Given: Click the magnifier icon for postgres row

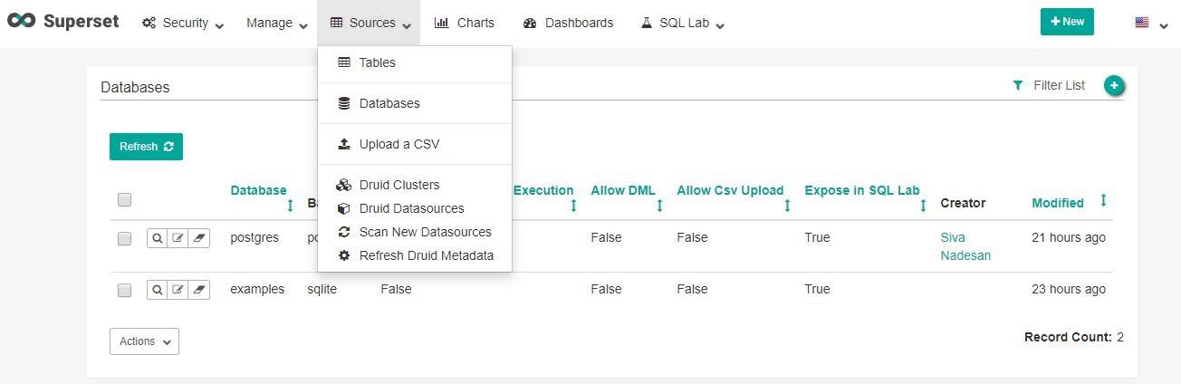Looking at the screenshot, I should (157, 238).
